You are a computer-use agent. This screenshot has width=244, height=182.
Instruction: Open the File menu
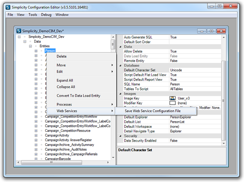click(x=10, y=15)
